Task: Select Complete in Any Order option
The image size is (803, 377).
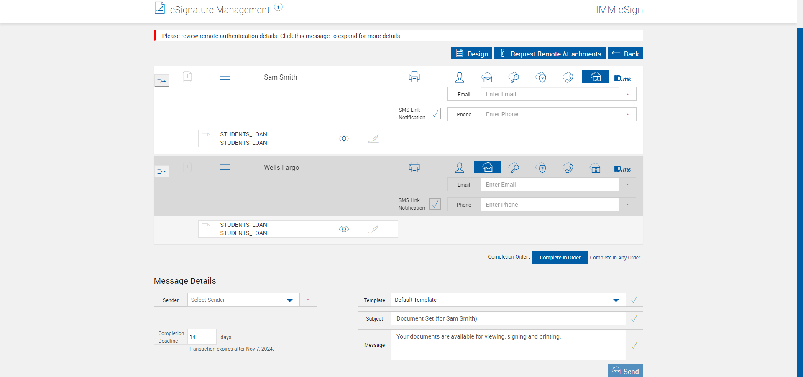Action: click(615, 258)
